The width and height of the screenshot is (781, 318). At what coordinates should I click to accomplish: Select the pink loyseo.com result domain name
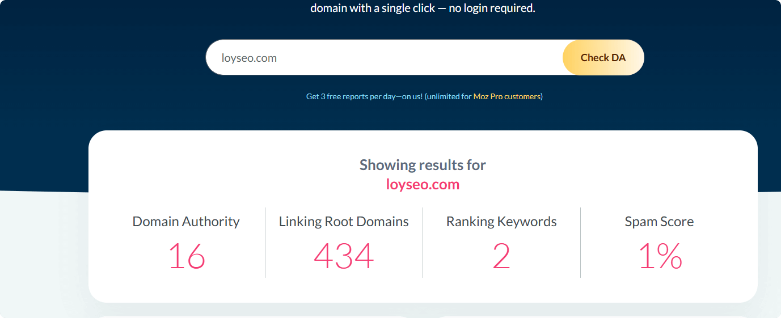click(423, 185)
